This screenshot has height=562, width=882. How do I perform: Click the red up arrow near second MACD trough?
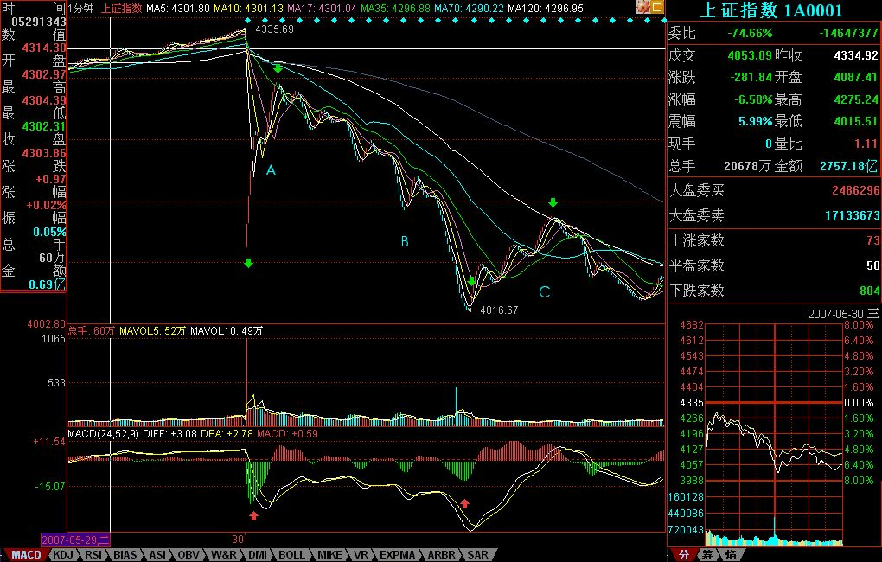point(464,502)
